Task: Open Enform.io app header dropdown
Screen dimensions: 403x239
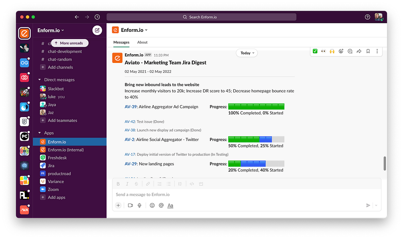Action: pos(134,30)
